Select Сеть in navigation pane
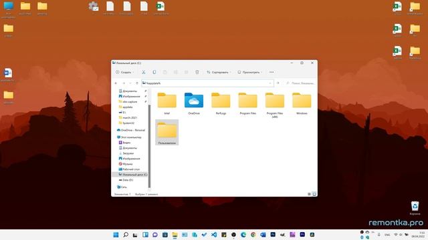The width and height of the screenshot is (428, 240). (124, 187)
